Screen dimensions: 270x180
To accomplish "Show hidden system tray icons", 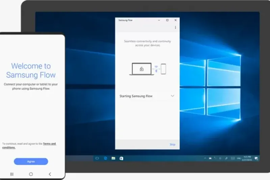I will coord(205,158).
